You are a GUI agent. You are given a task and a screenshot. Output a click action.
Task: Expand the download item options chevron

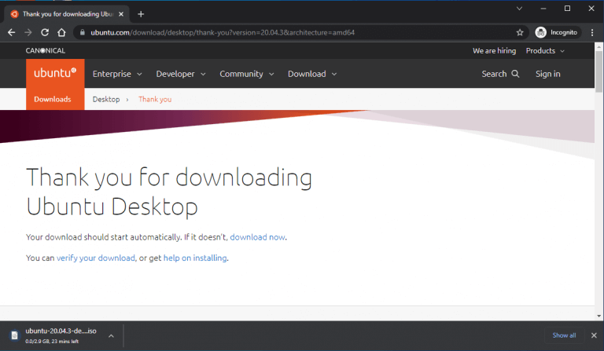111,335
